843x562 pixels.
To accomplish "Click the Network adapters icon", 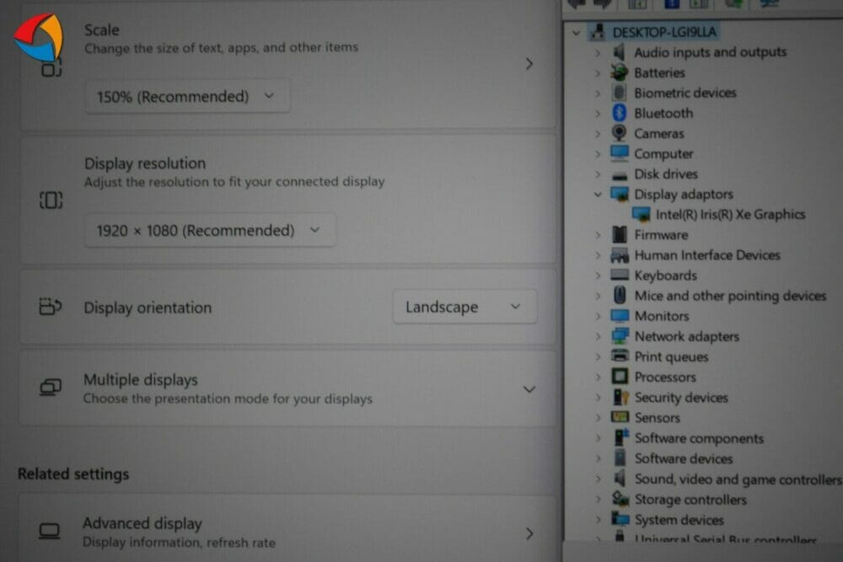I will (620, 336).
